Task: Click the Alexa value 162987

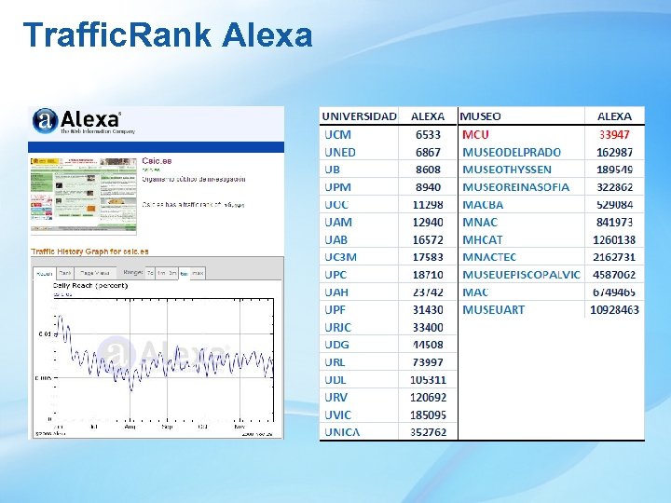Action: coord(614,152)
